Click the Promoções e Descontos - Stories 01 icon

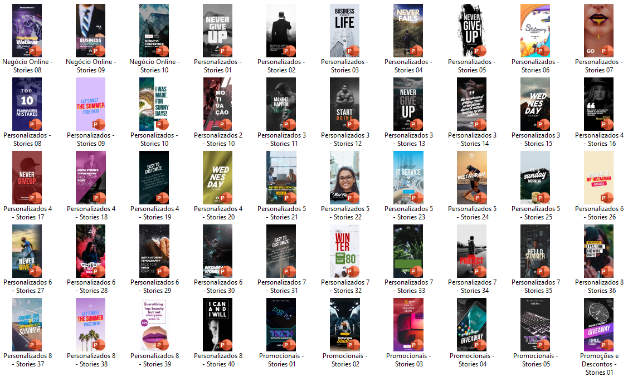coord(598,325)
